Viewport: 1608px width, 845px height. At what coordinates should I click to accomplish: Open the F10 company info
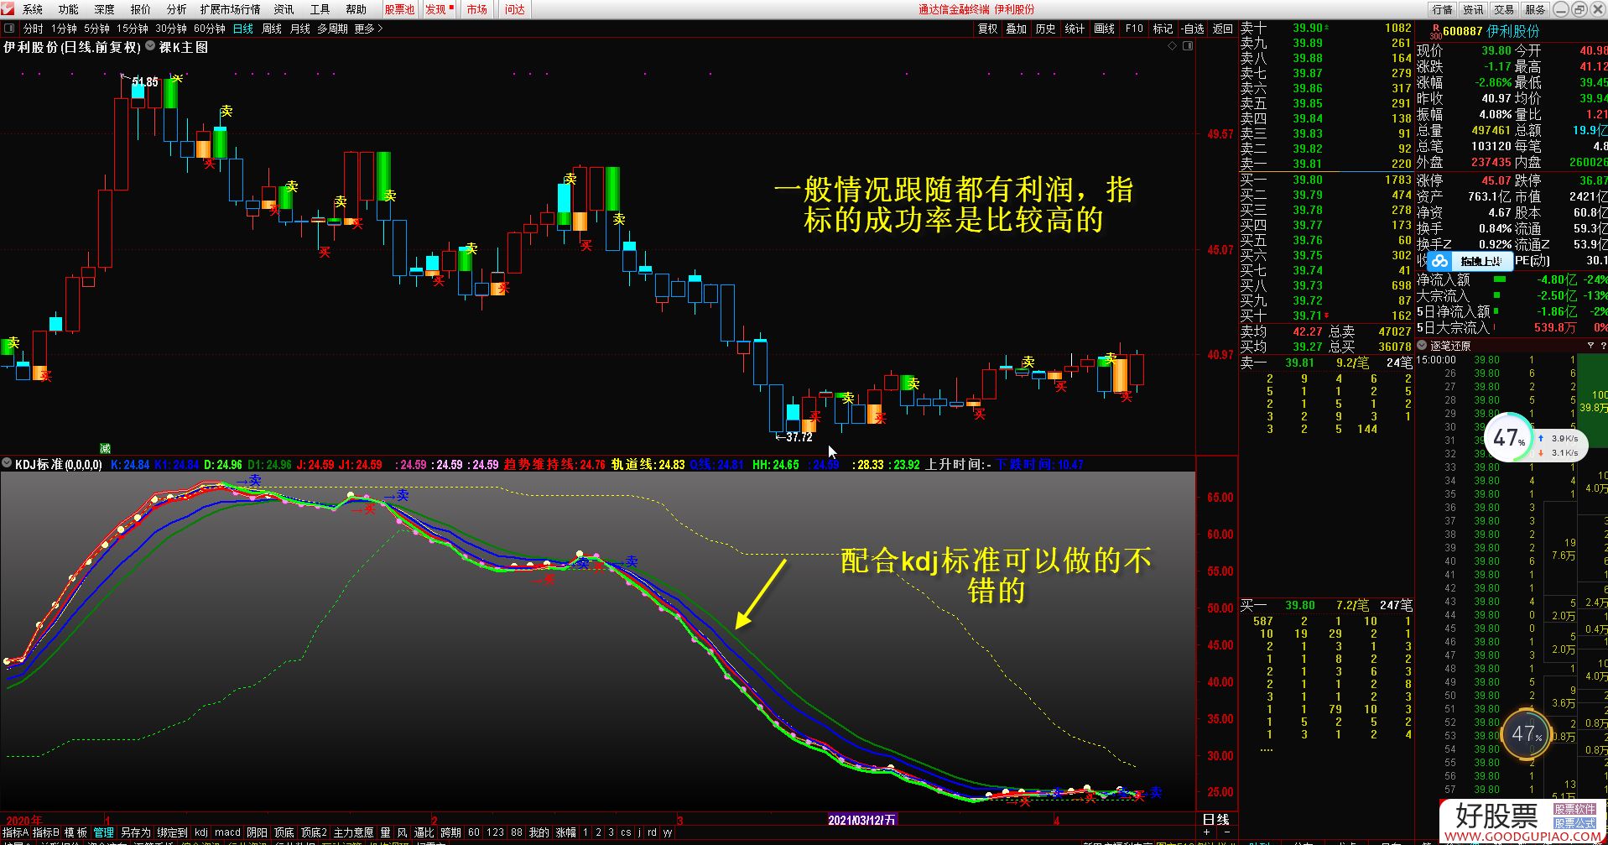(1134, 29)
